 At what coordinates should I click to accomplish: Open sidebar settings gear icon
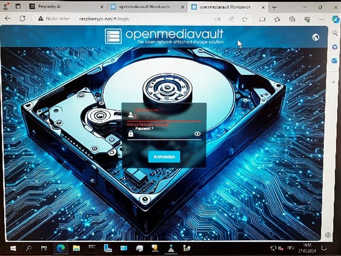point(328,235)
